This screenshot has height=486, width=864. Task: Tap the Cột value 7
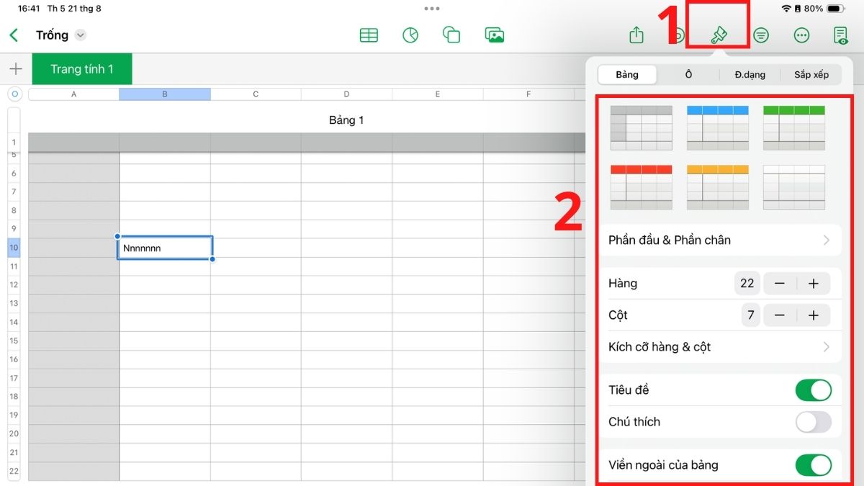click(751, 315)
